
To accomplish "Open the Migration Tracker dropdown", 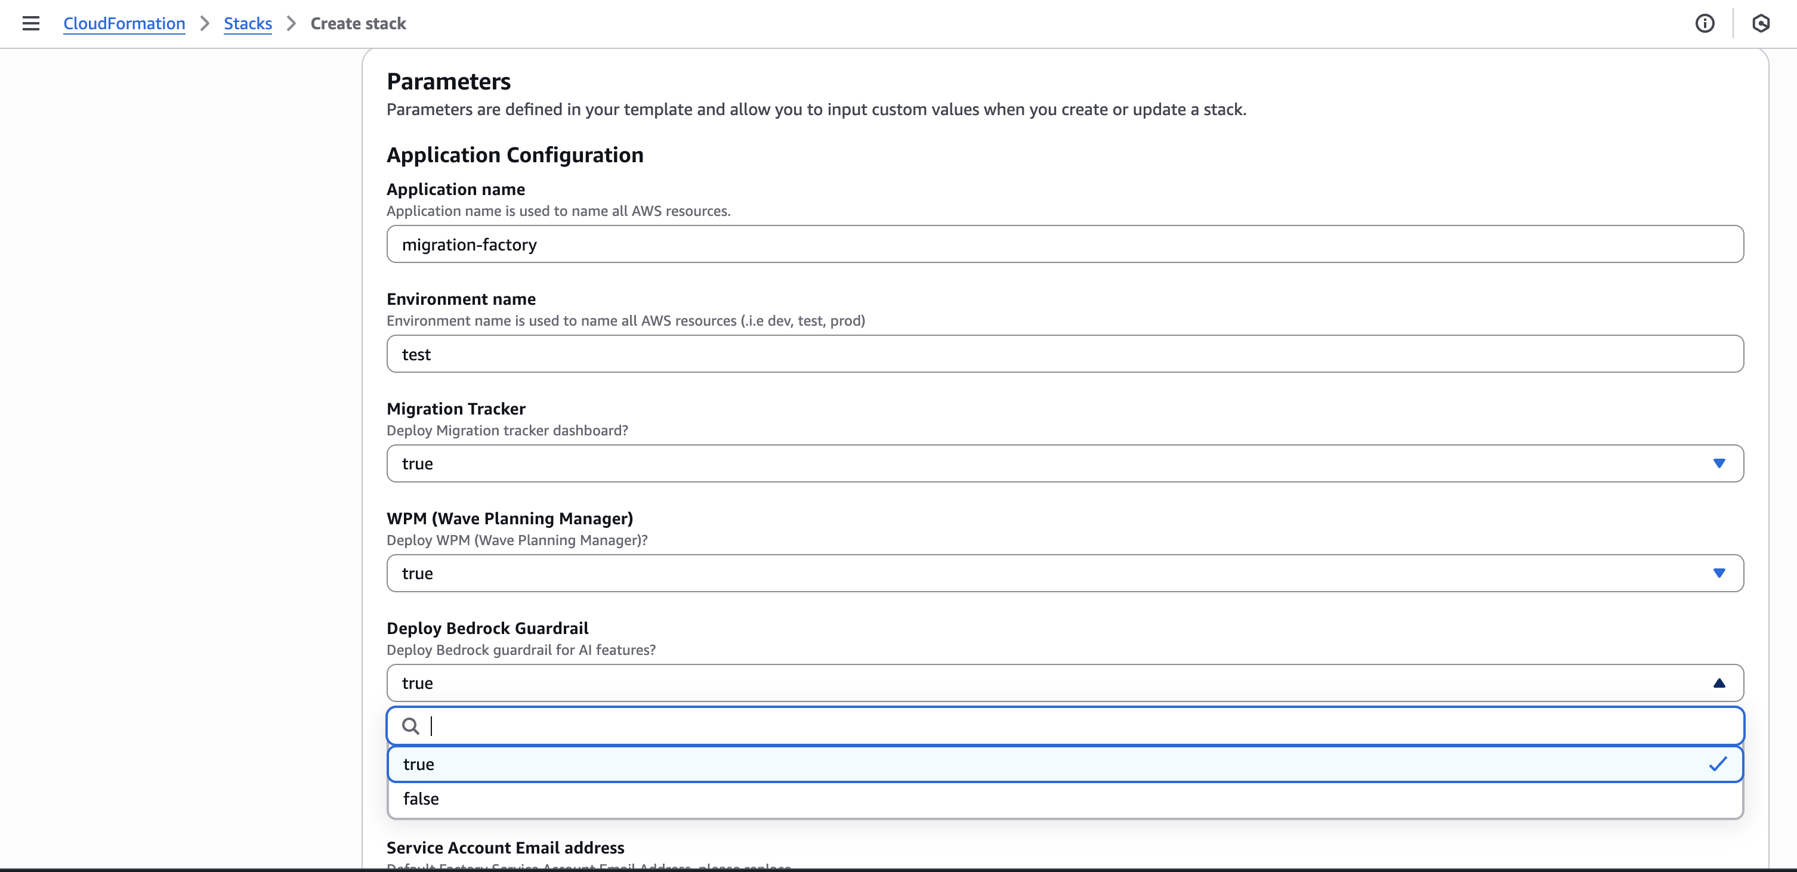I will [x=1065, y=463].
